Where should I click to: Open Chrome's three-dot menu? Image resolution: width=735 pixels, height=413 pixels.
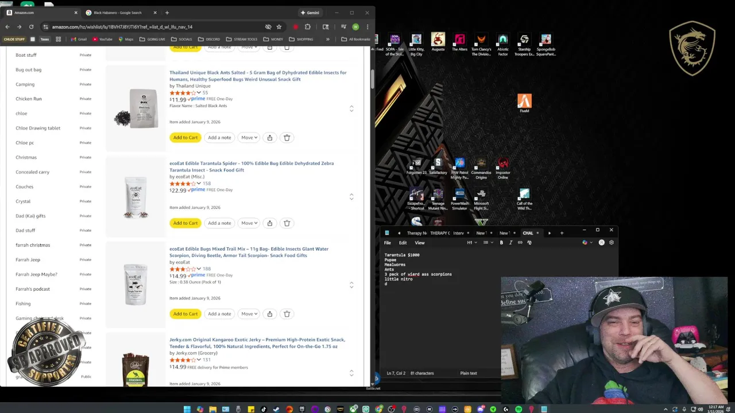(367, 27)
